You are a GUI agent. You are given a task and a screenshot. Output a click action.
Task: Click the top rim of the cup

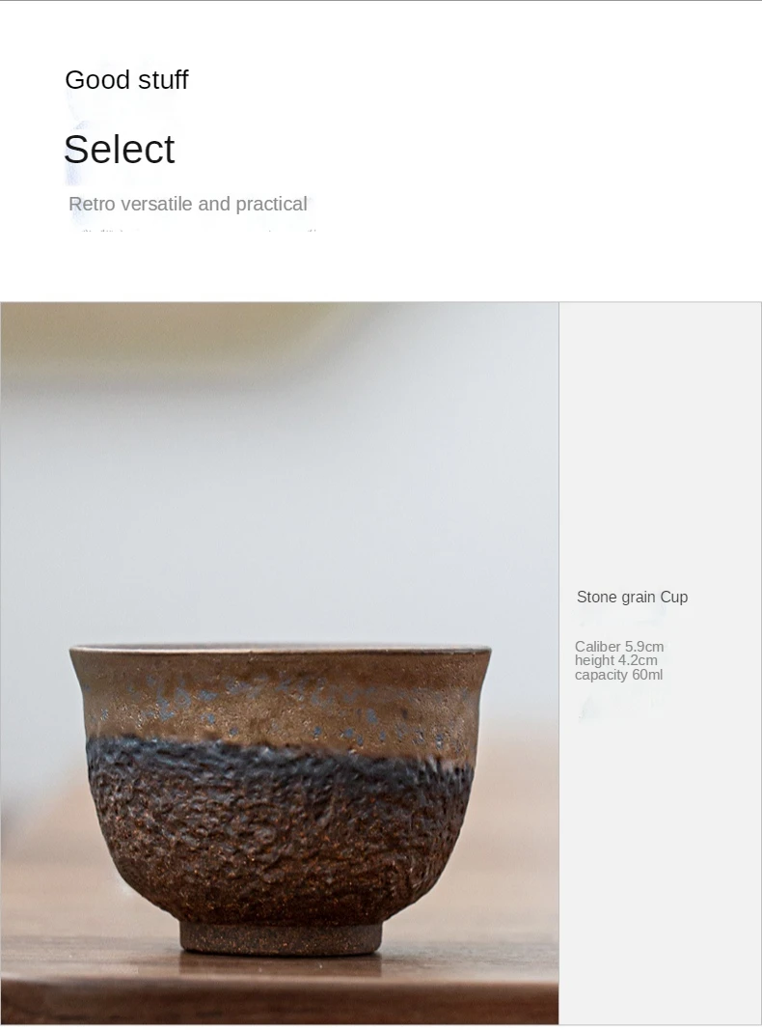point(280,651)
